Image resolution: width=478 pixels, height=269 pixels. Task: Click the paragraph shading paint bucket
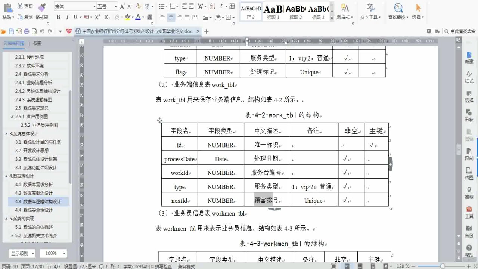point(218,17)
